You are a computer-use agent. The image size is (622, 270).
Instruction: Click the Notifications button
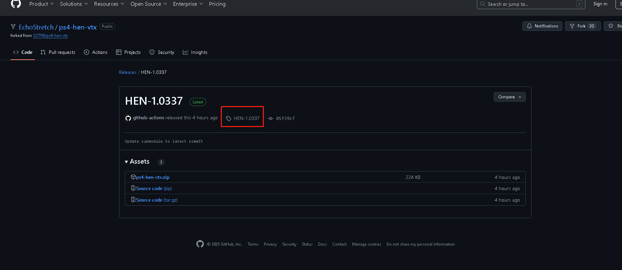click(542, 26)
